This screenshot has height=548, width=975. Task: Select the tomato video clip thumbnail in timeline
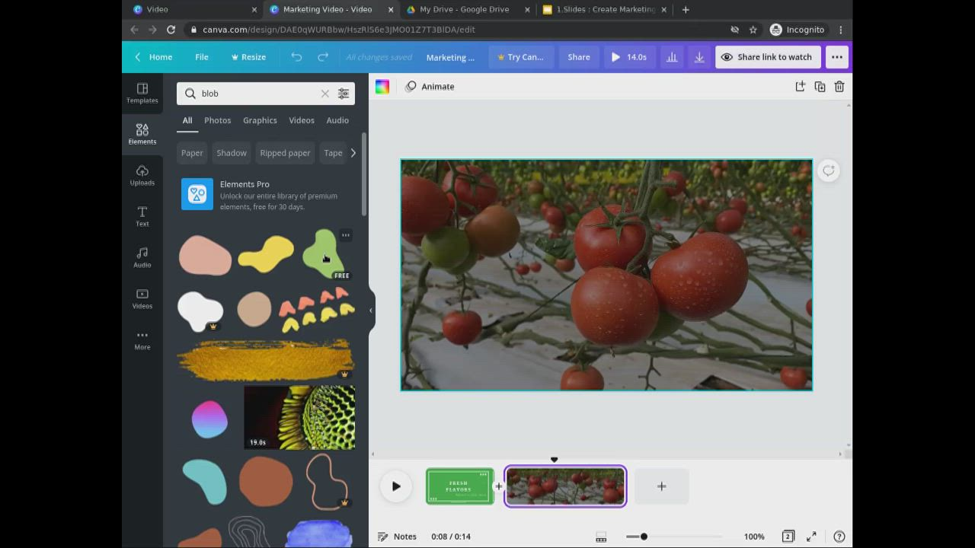point(564,486)
